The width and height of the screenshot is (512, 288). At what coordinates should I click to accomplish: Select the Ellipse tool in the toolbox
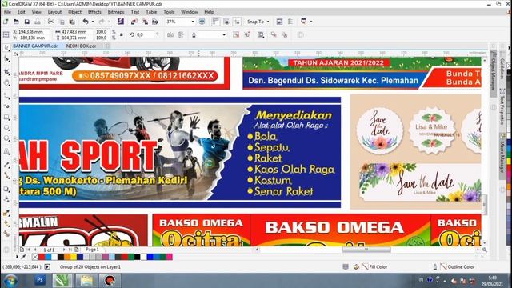click(x=6, y=128)
